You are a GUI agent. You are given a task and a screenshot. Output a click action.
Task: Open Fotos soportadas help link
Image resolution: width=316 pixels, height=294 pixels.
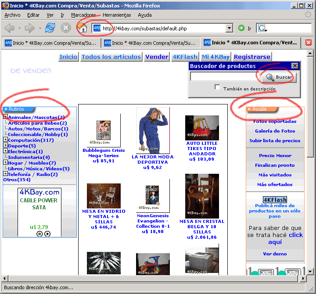tap(275, 121)
